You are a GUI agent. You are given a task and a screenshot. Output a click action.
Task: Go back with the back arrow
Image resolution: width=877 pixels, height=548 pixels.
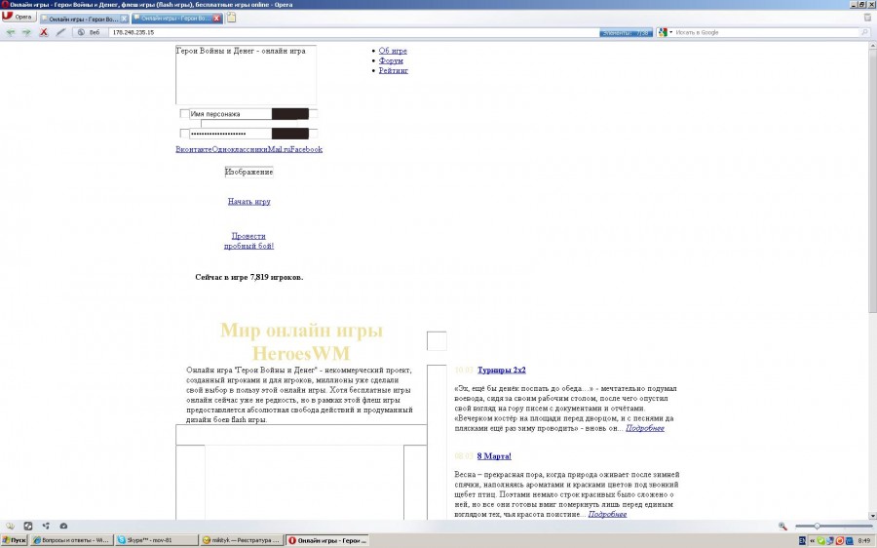pyautogui.click(x=10, y=32)
